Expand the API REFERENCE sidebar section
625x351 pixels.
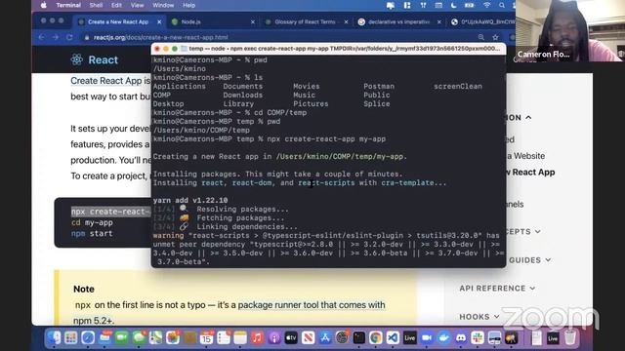point(497,289)
